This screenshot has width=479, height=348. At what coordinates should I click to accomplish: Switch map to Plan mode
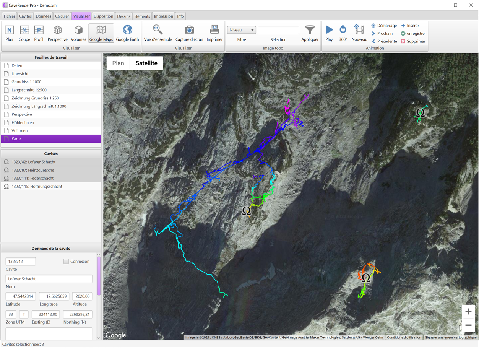[x=118, y=63]
